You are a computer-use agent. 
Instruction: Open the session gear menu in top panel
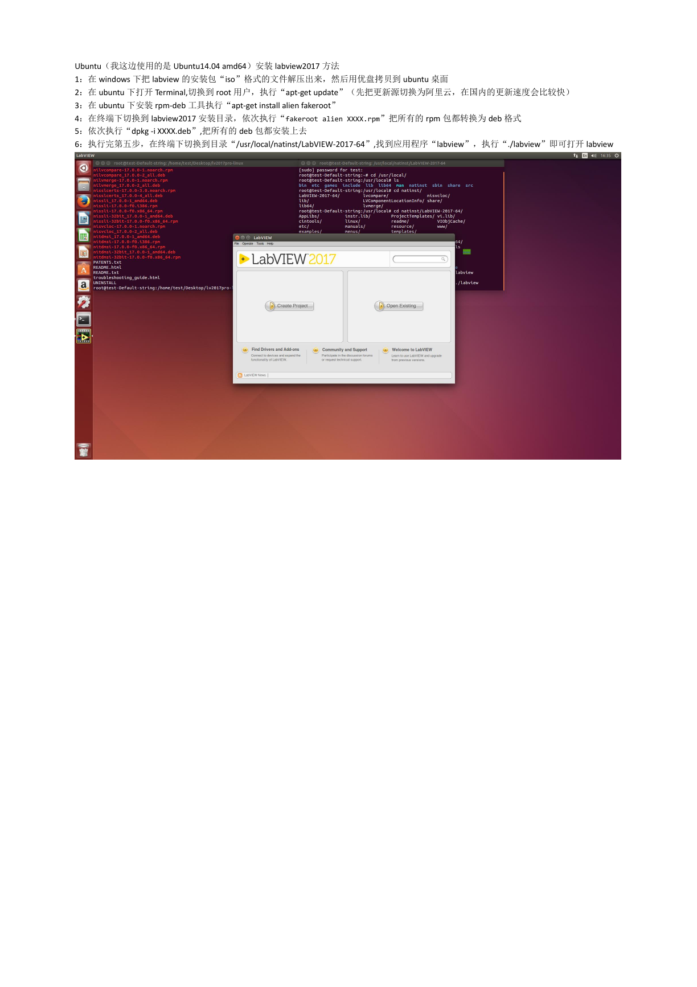[x=617, y=155]
